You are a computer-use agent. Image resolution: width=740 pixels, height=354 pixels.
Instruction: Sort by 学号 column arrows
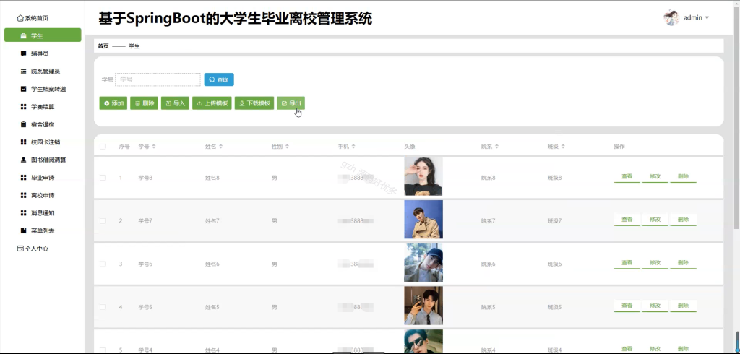pyautogui.click(x=153, y=147)
